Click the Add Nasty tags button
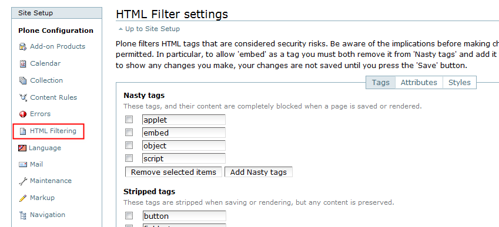This screenshot has width=499, height=227. [259, 172]
